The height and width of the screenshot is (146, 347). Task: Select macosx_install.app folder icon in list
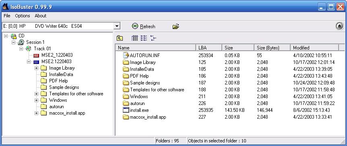coord(126,117)
